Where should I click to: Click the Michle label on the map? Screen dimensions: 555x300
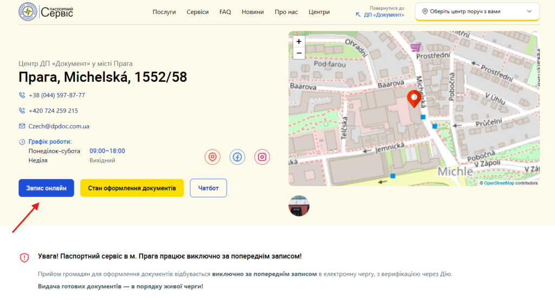(455, 172)
